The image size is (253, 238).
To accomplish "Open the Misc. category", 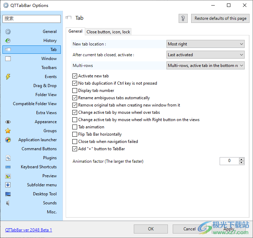I will pyautogui.click(x=32, y=212).
